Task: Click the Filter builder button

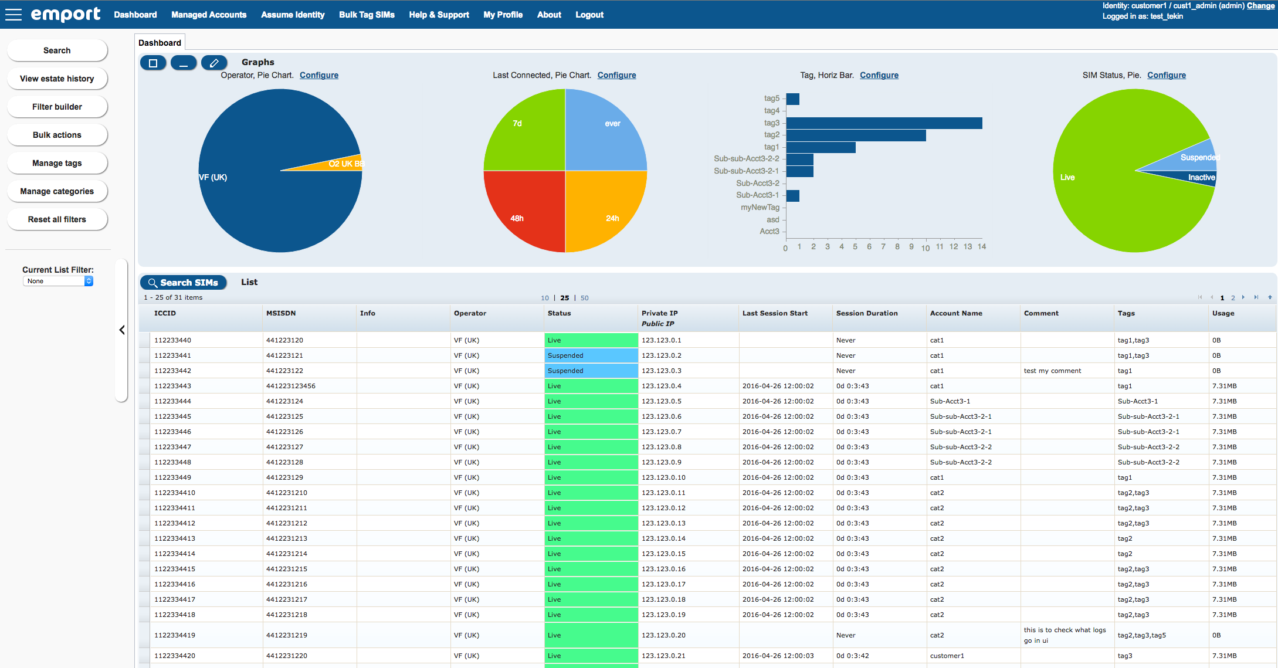Action: tap(57, 107)
